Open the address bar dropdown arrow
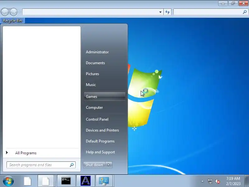Viewport: 249px width, 187px height. click(x=160, y=12)
